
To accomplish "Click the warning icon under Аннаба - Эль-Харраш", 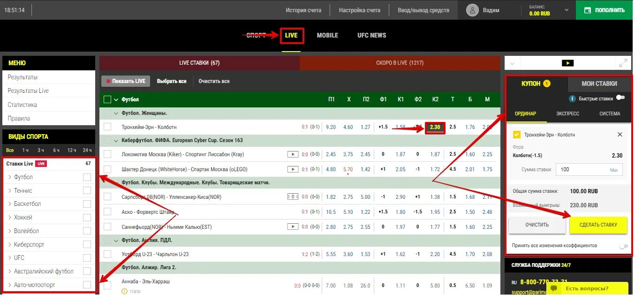I will (x=124, y=291).
